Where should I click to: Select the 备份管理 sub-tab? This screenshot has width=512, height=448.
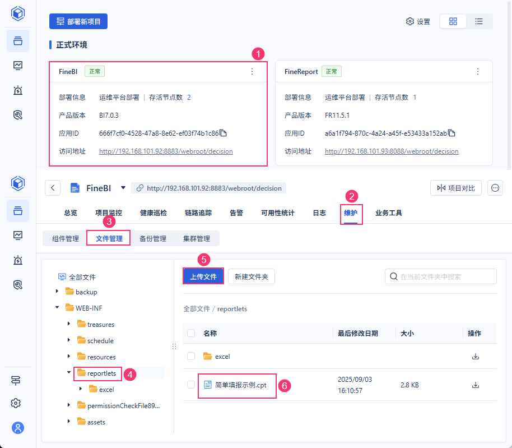[153, 238]
